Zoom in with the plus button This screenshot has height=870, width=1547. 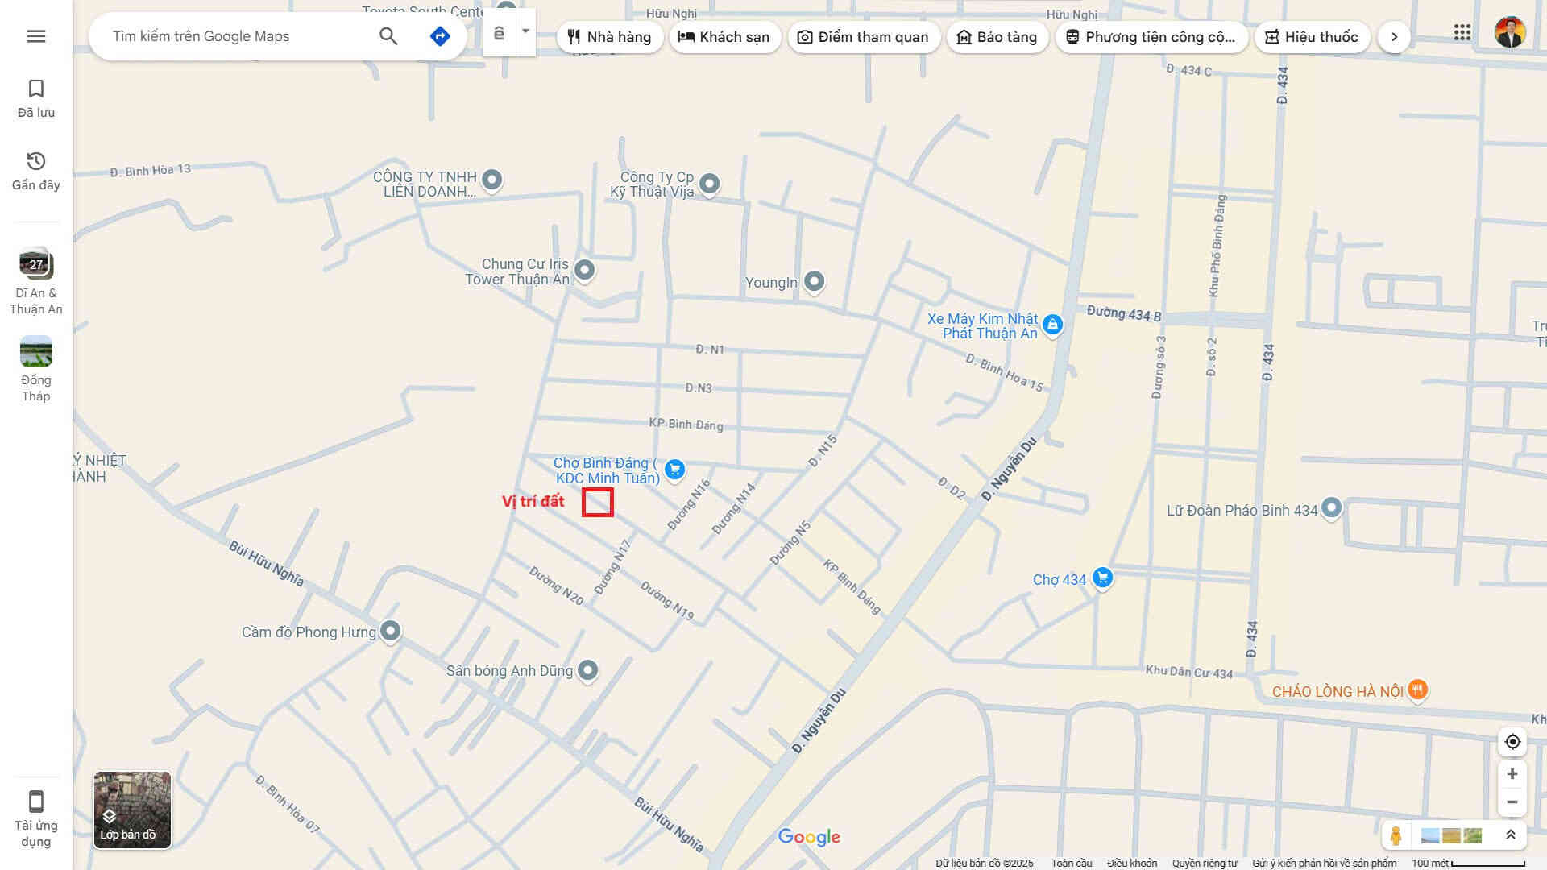(1512, 774)
